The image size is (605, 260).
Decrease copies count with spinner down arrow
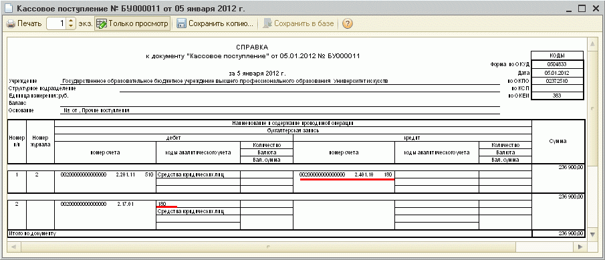click(71, 26)
